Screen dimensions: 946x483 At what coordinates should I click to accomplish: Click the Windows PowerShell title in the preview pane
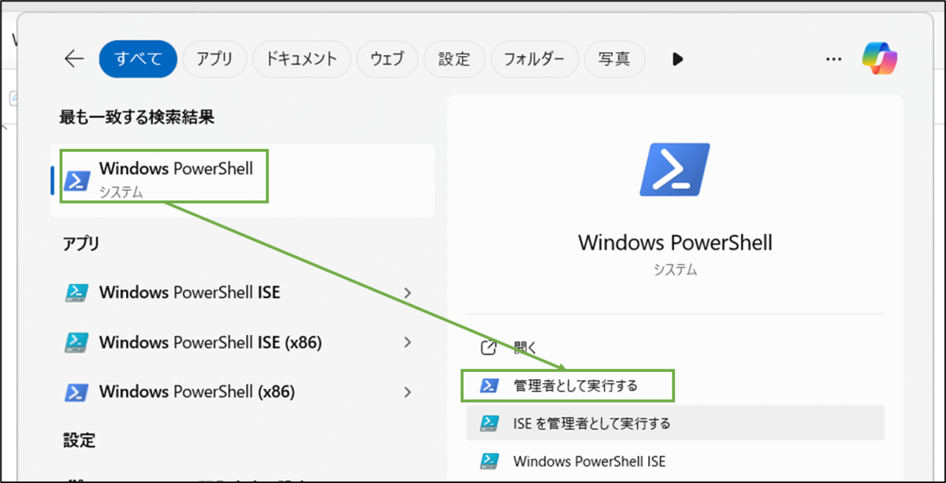(675, 242)
